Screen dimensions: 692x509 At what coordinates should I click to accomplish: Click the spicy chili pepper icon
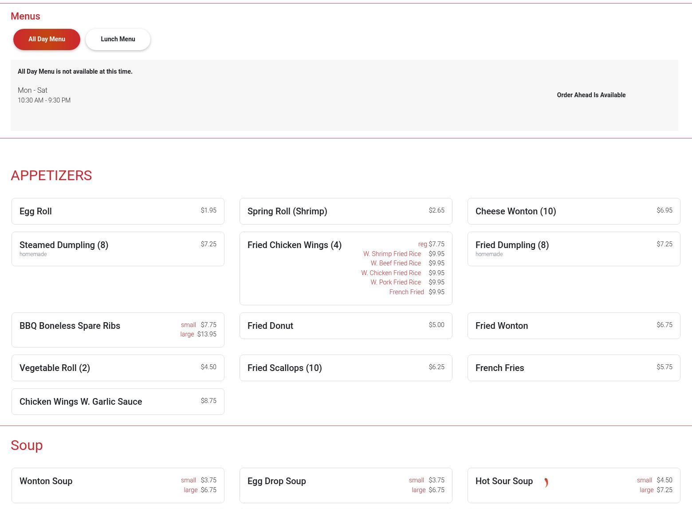tap(546, 482)
